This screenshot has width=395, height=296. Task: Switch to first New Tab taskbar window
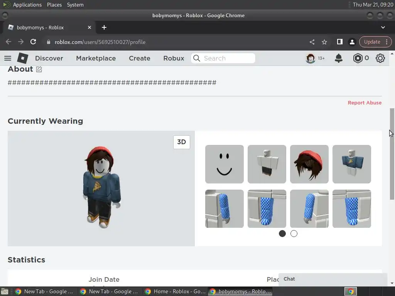click(x=44, y=291)
